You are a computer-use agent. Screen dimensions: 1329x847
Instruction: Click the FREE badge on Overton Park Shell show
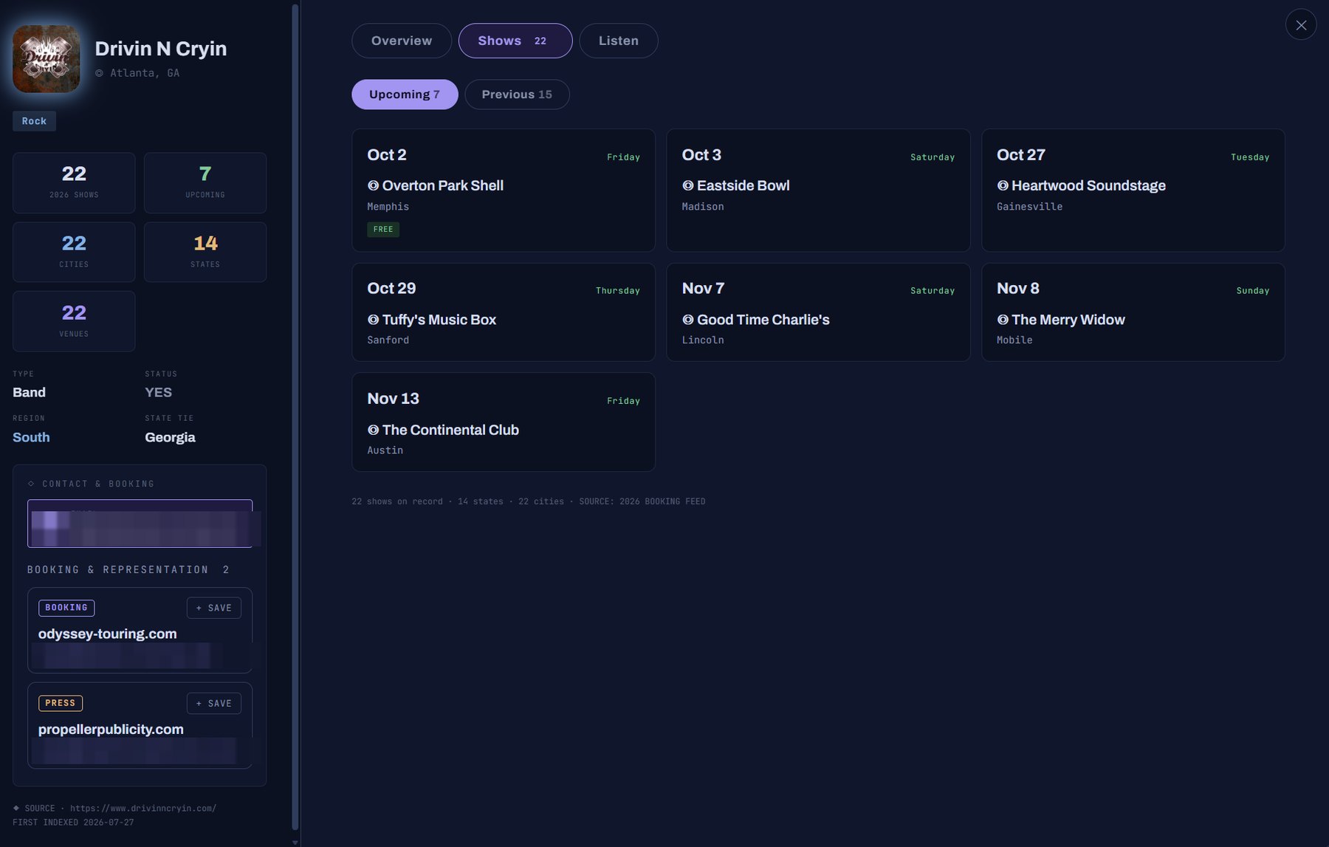(x=383, y=230)
